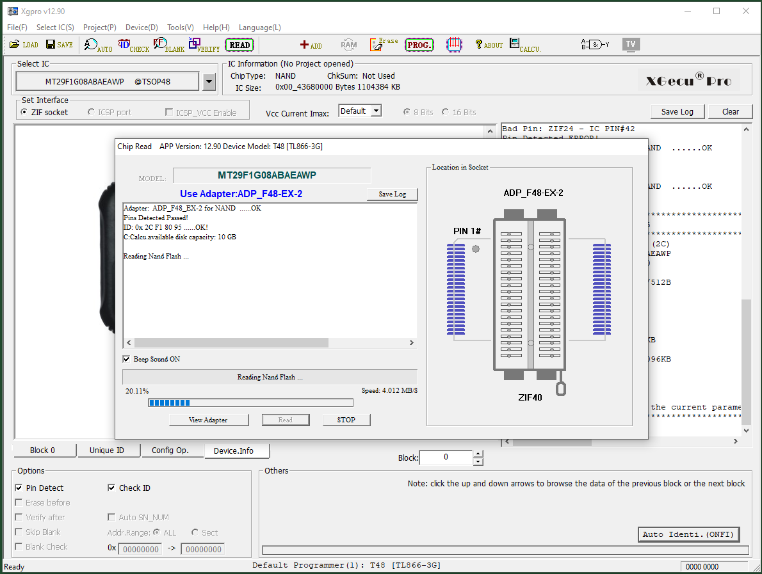Click the VERIFY toolbar icon
Image resolution: width=762 pixels, height=574 pixels.
pos(204,45)
